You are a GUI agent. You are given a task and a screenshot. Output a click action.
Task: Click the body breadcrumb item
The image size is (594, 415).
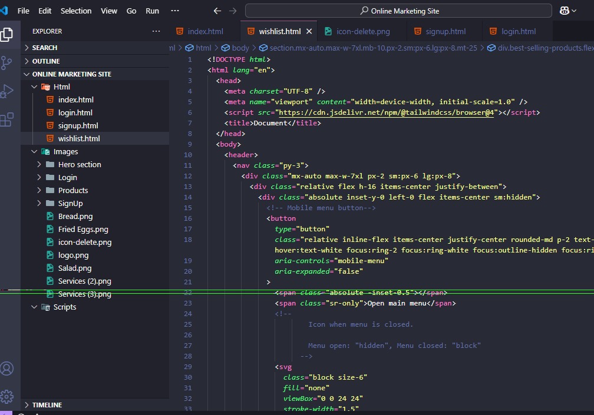point(236,48)
